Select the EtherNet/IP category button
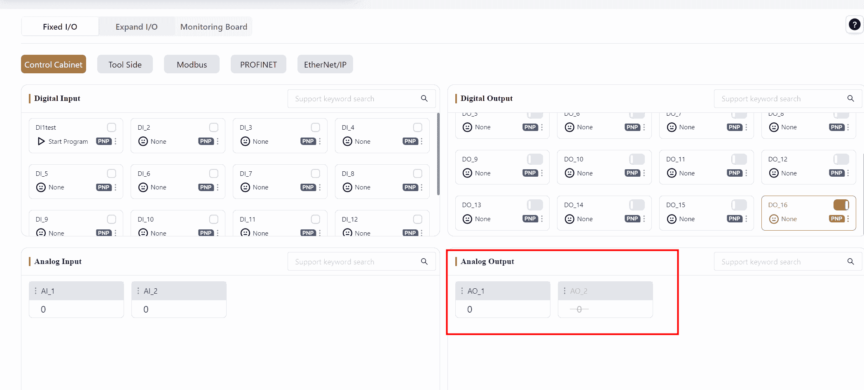Viewport: 864px width, 390px height. (x=325, y=65)
